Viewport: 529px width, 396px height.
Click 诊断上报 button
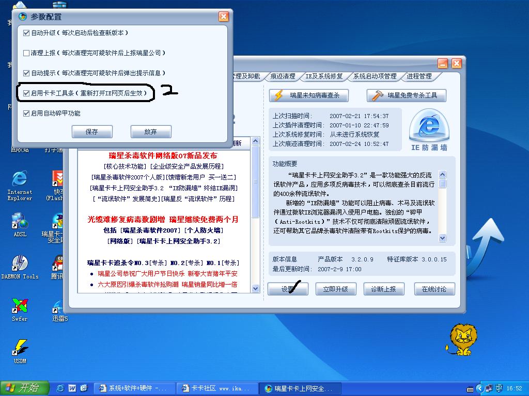(x=384, y=289)
